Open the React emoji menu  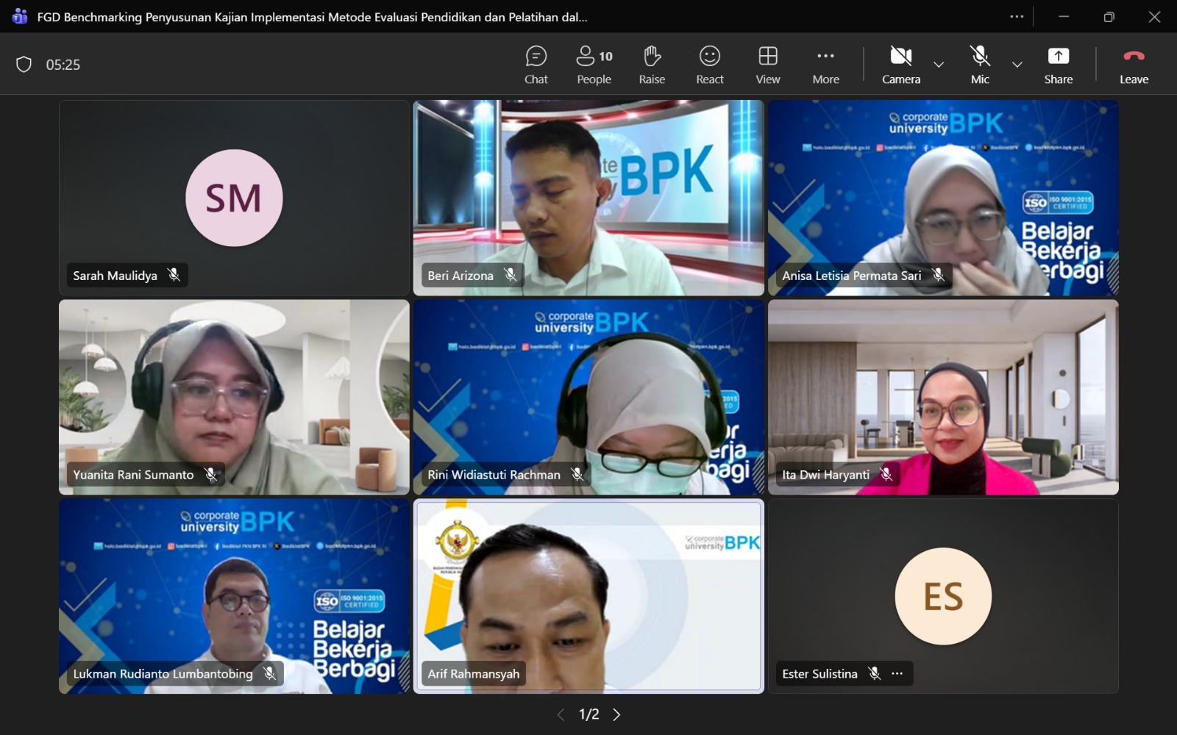(x=708, y=65)
